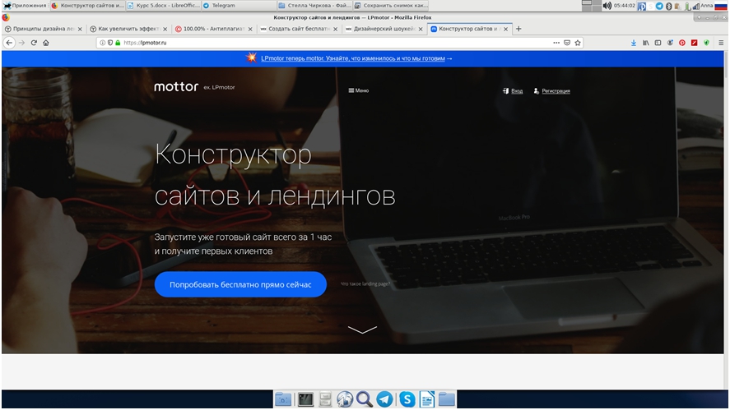730x410 pixels.
Task: Open the Firefox hamburger menu
Action: point(720,42)
